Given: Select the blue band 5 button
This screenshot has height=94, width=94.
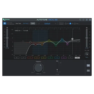Looking at the screenshot, I should (x=57, y=58).
